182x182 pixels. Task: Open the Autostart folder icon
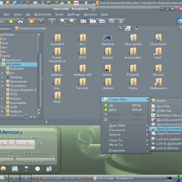pyautogui.click(x=57, y=40)
